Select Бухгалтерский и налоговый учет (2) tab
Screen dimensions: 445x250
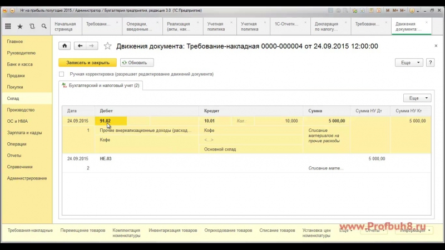pyautogui.click(x=101, y=86)
